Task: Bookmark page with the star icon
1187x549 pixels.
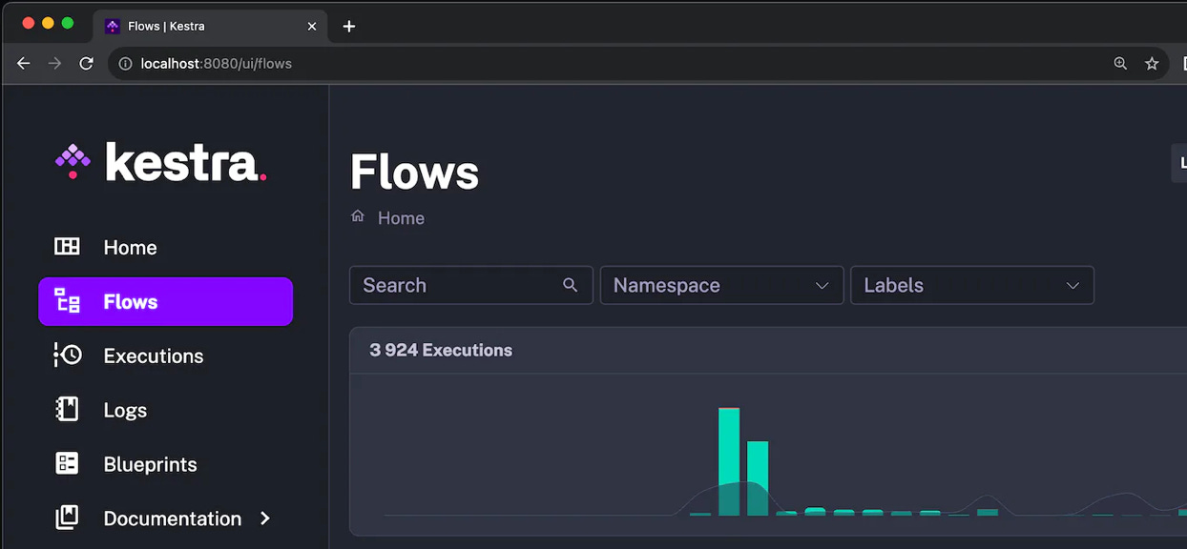Action: pos(1152,64)
